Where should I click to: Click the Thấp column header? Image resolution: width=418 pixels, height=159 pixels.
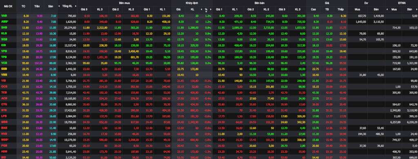[340, 9]
